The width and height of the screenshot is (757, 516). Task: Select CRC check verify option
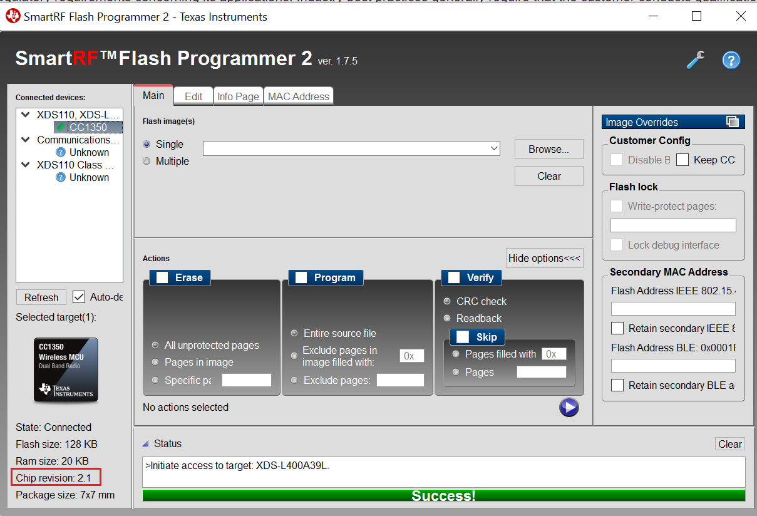click(446, 301)
